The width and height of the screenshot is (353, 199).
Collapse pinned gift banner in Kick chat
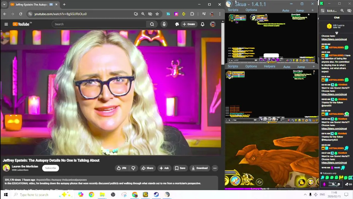coord(336,33)
